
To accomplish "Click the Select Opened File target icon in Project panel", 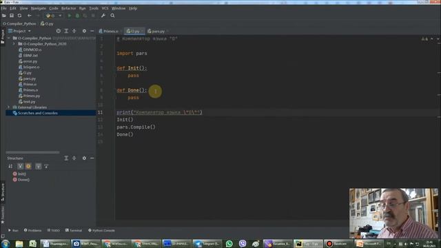I will pyautogui.click(x=58, y=31).
